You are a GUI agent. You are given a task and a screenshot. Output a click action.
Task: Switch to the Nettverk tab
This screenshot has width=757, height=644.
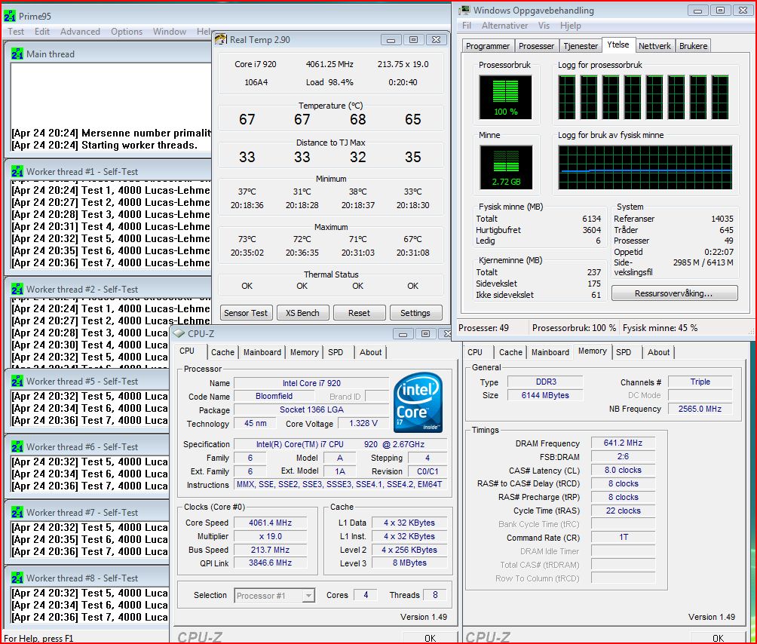click(x=654, y=46)
